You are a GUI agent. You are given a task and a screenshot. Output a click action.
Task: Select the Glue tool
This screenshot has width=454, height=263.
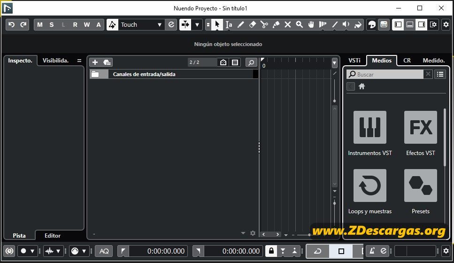coord(276,24)
